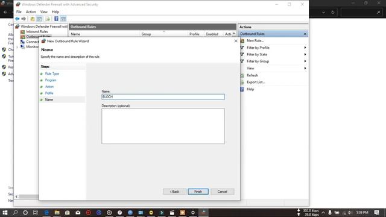Click the blue Help toolbar icon

pos(56,19)
